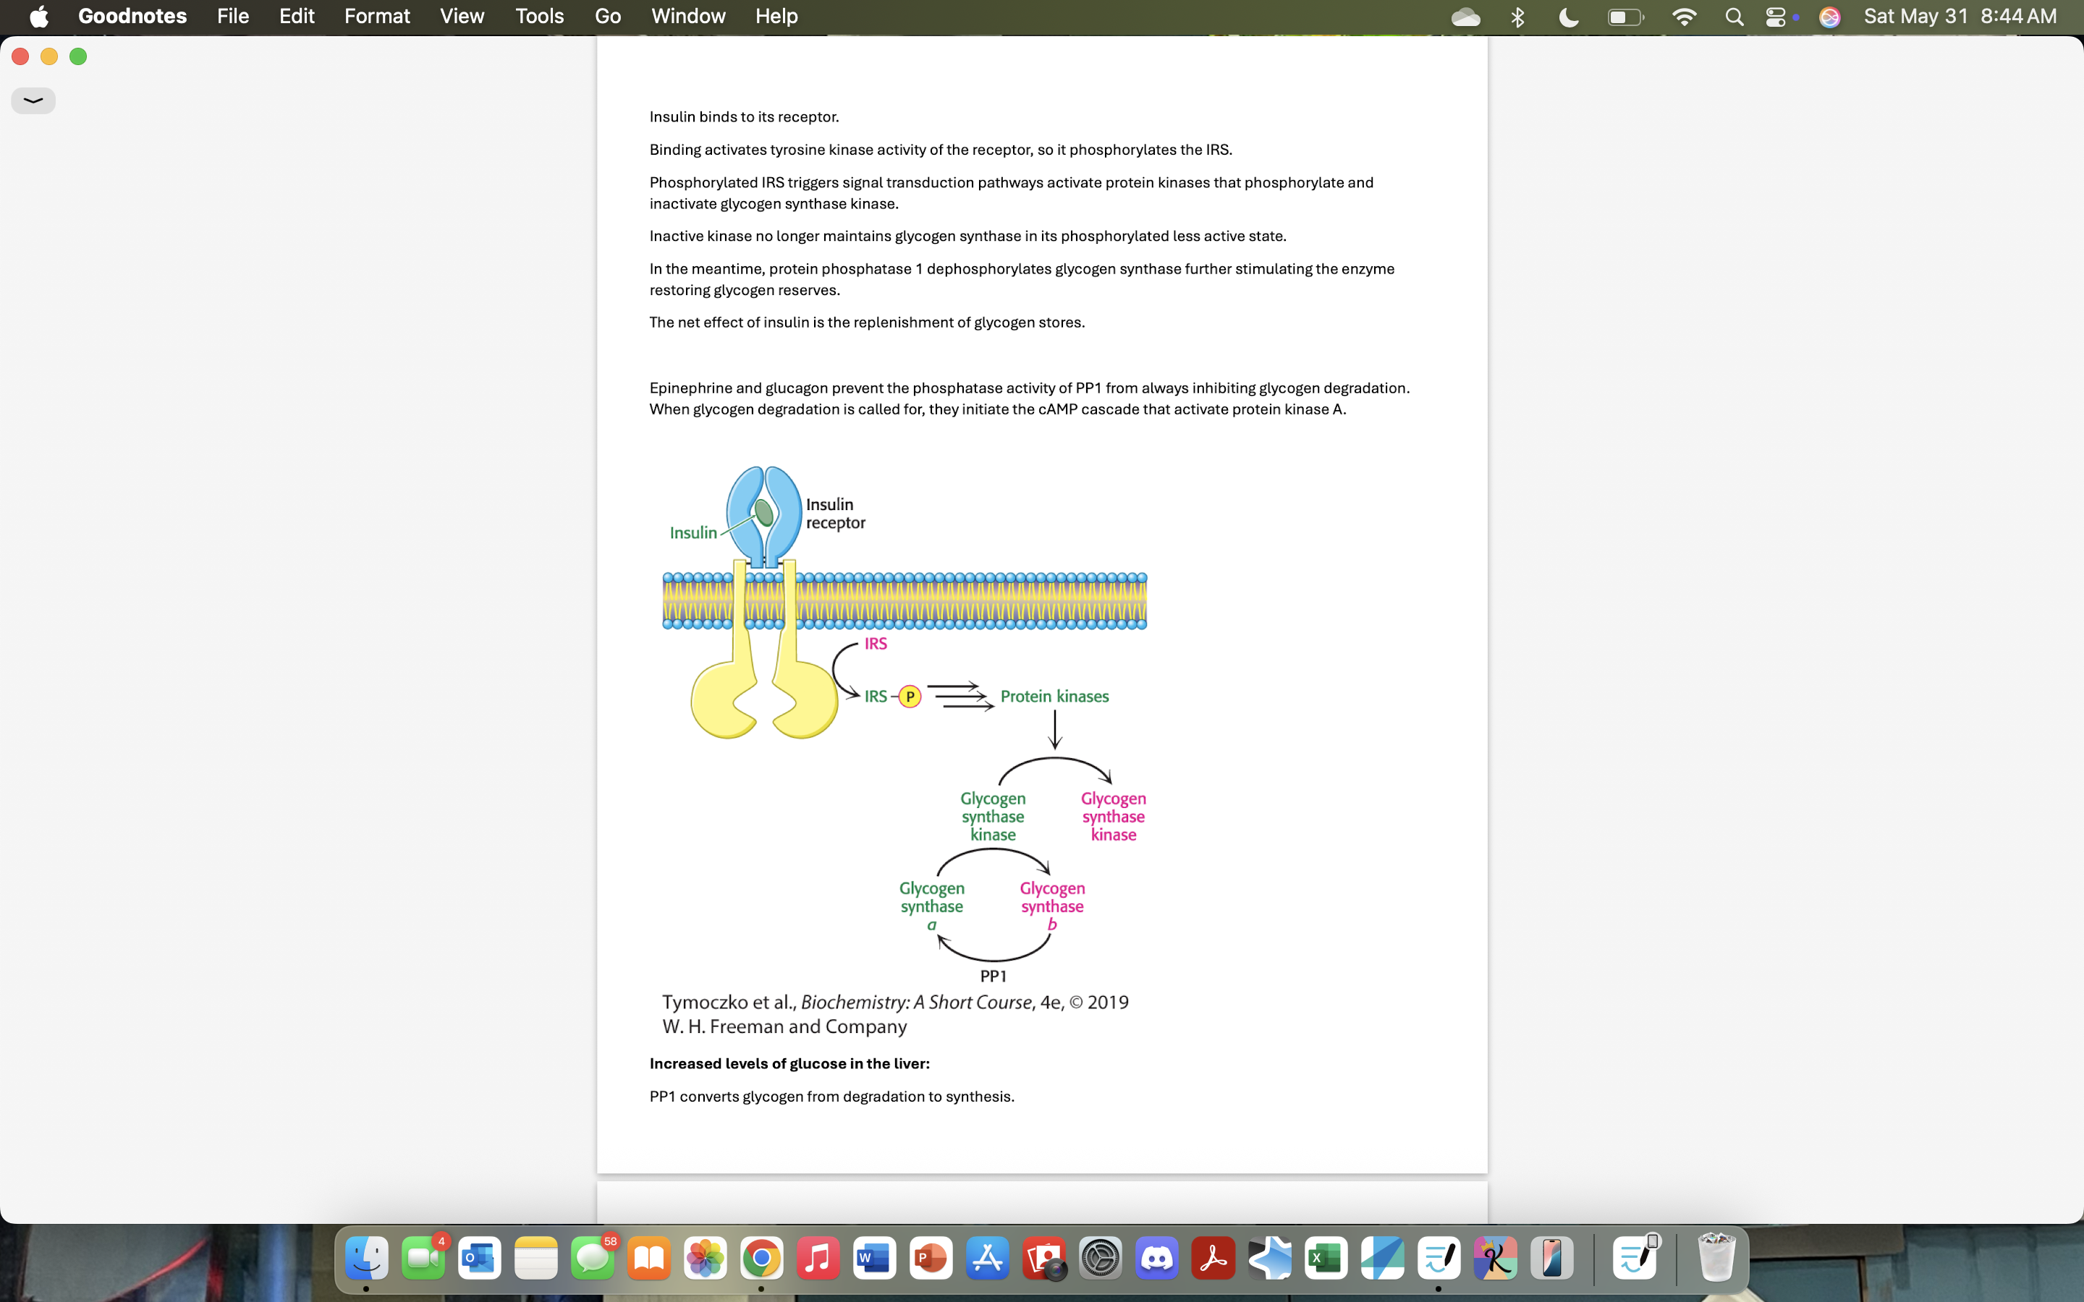This screenshot has width=2084, height=1302.
Task: Open the App Store from the Dock
Action: tap(987, 1257)
